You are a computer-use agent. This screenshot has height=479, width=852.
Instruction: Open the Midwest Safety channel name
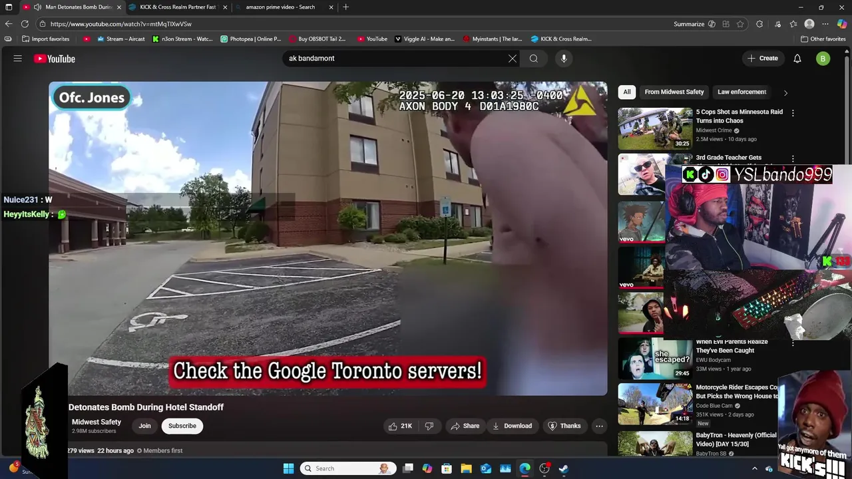[x=97, y=422]
